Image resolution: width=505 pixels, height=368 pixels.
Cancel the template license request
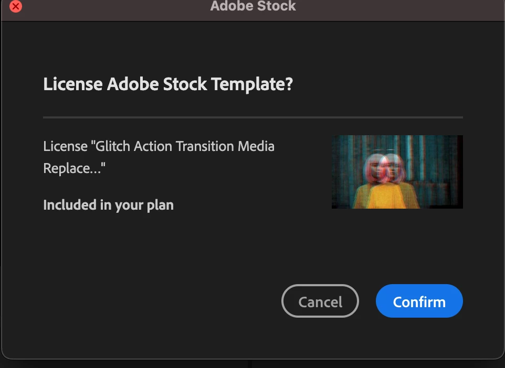(320, 301)
